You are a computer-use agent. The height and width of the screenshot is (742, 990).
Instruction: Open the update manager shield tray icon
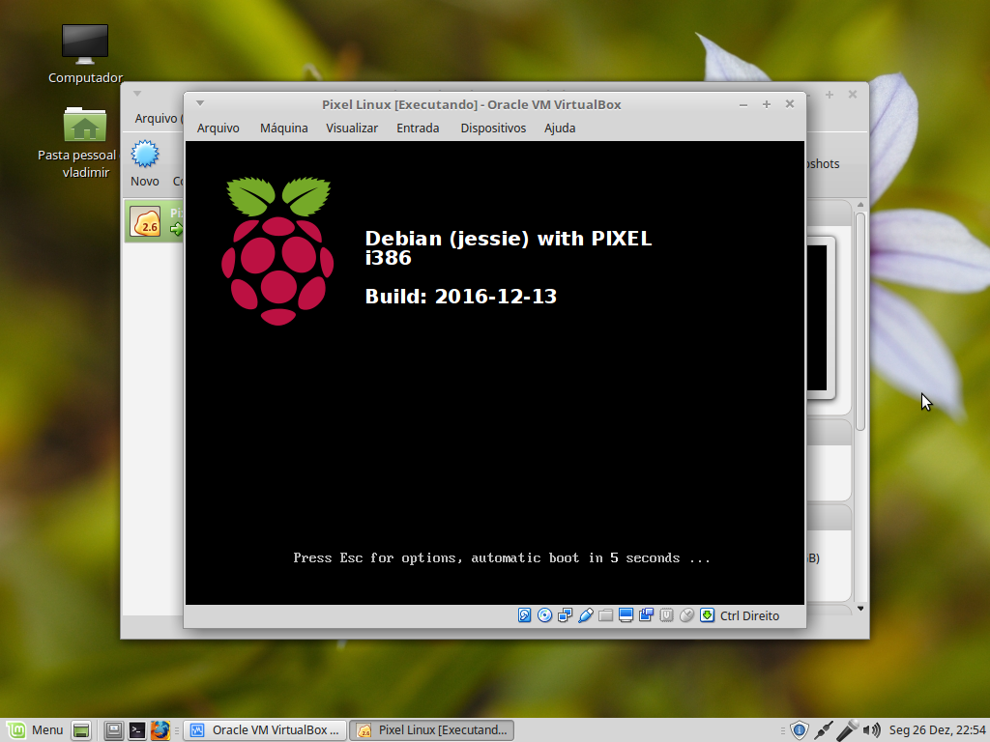coord(800,730)
